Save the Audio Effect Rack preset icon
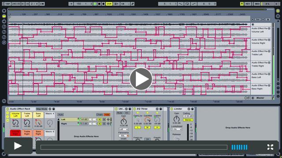 tap(54, 109)
